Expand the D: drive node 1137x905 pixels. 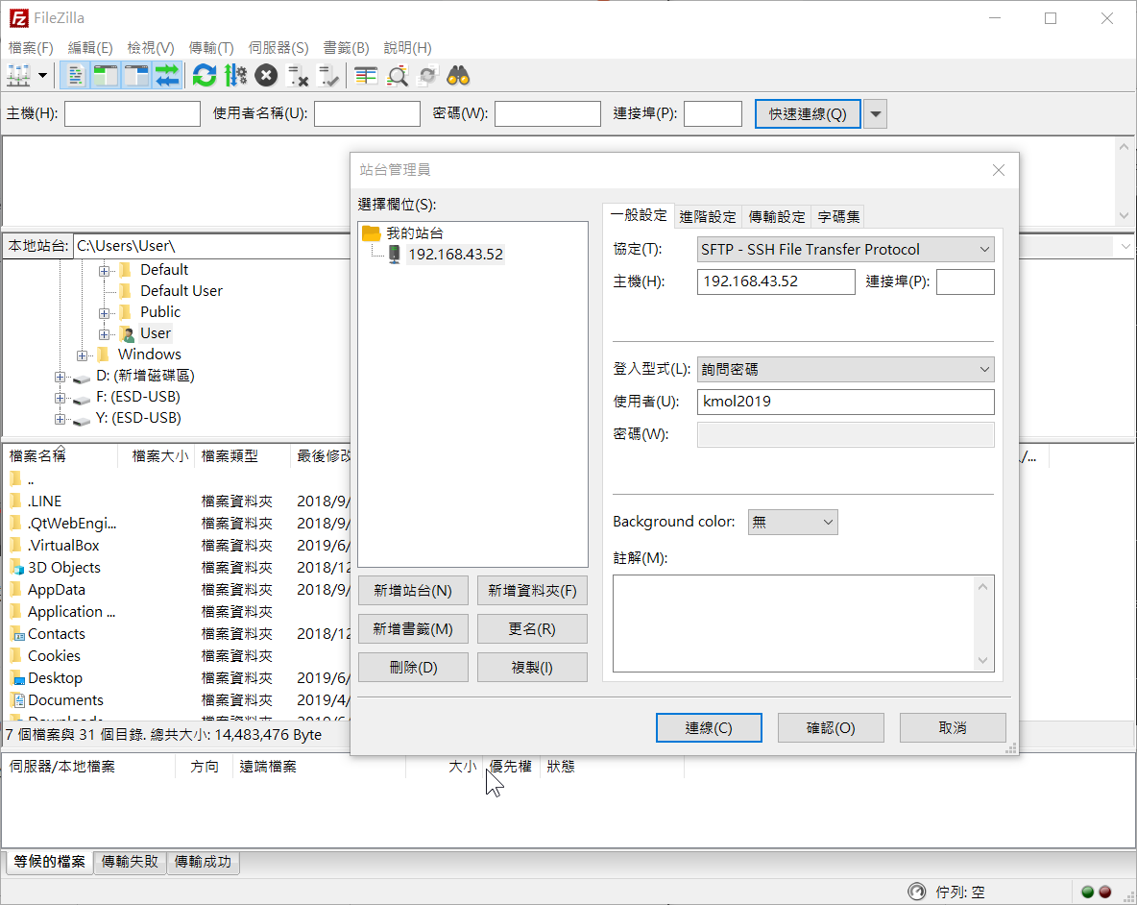[60, 377]
